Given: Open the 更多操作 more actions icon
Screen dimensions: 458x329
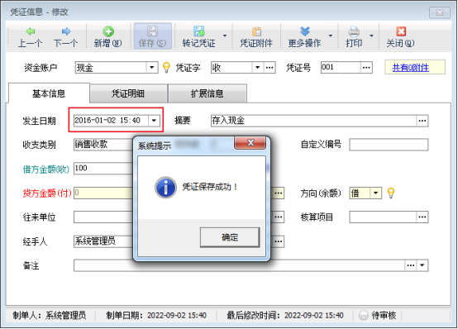Looking at the screenshot, I should point(305,31).
